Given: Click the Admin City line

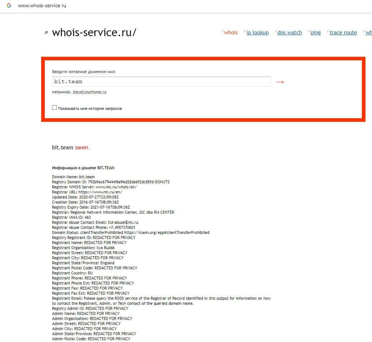Looking at the screenshot, I should tap(85, 329).
